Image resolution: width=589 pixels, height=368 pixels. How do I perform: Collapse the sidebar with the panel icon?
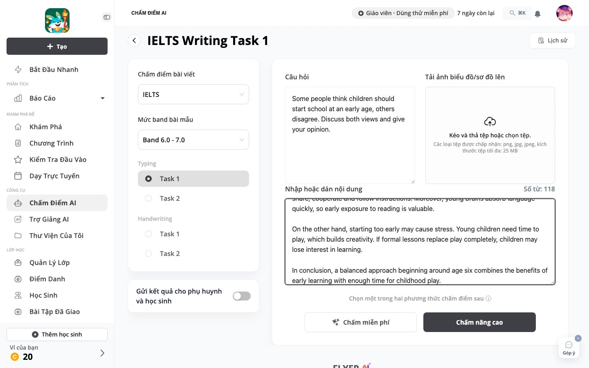[107, 17]
